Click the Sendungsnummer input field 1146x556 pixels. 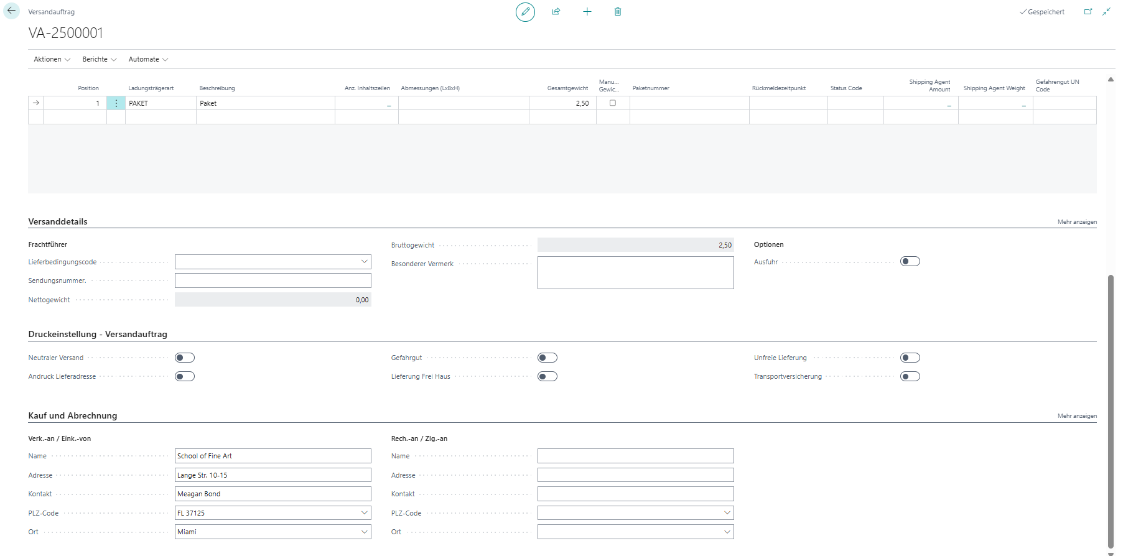273,280
